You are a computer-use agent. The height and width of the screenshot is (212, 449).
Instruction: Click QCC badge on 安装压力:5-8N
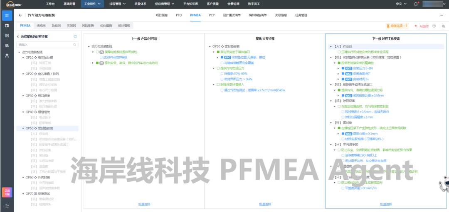349,68
